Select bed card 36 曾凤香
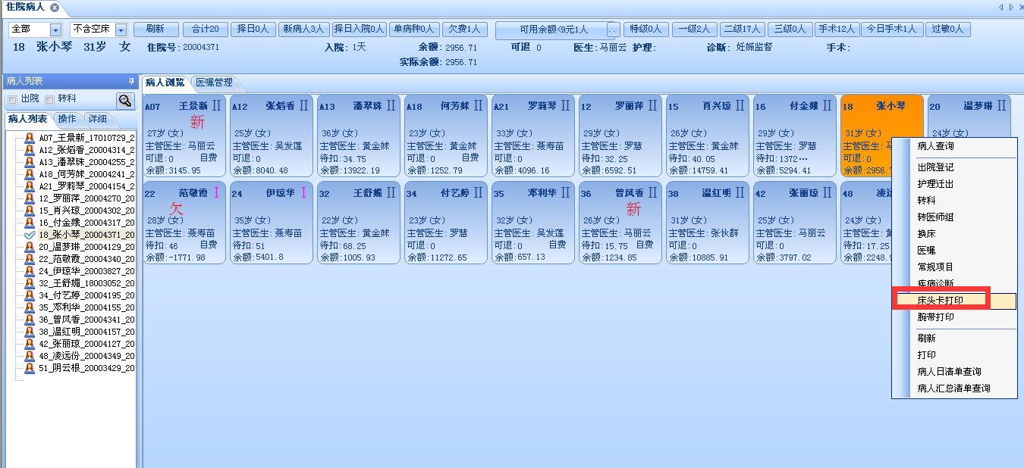Viewport: 1024px width, 468px height. pyautogui.click(x=620, y=223)
